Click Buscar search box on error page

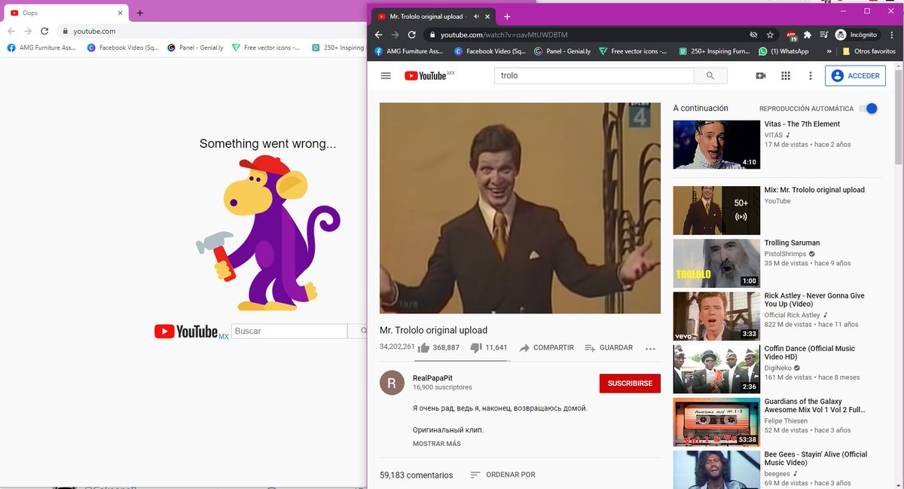point(289,331)
